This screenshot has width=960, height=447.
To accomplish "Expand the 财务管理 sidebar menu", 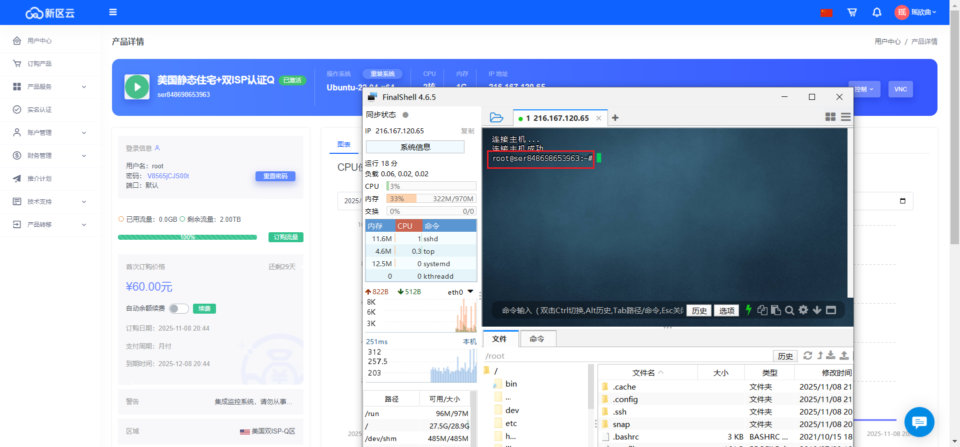I will [50, 156].
